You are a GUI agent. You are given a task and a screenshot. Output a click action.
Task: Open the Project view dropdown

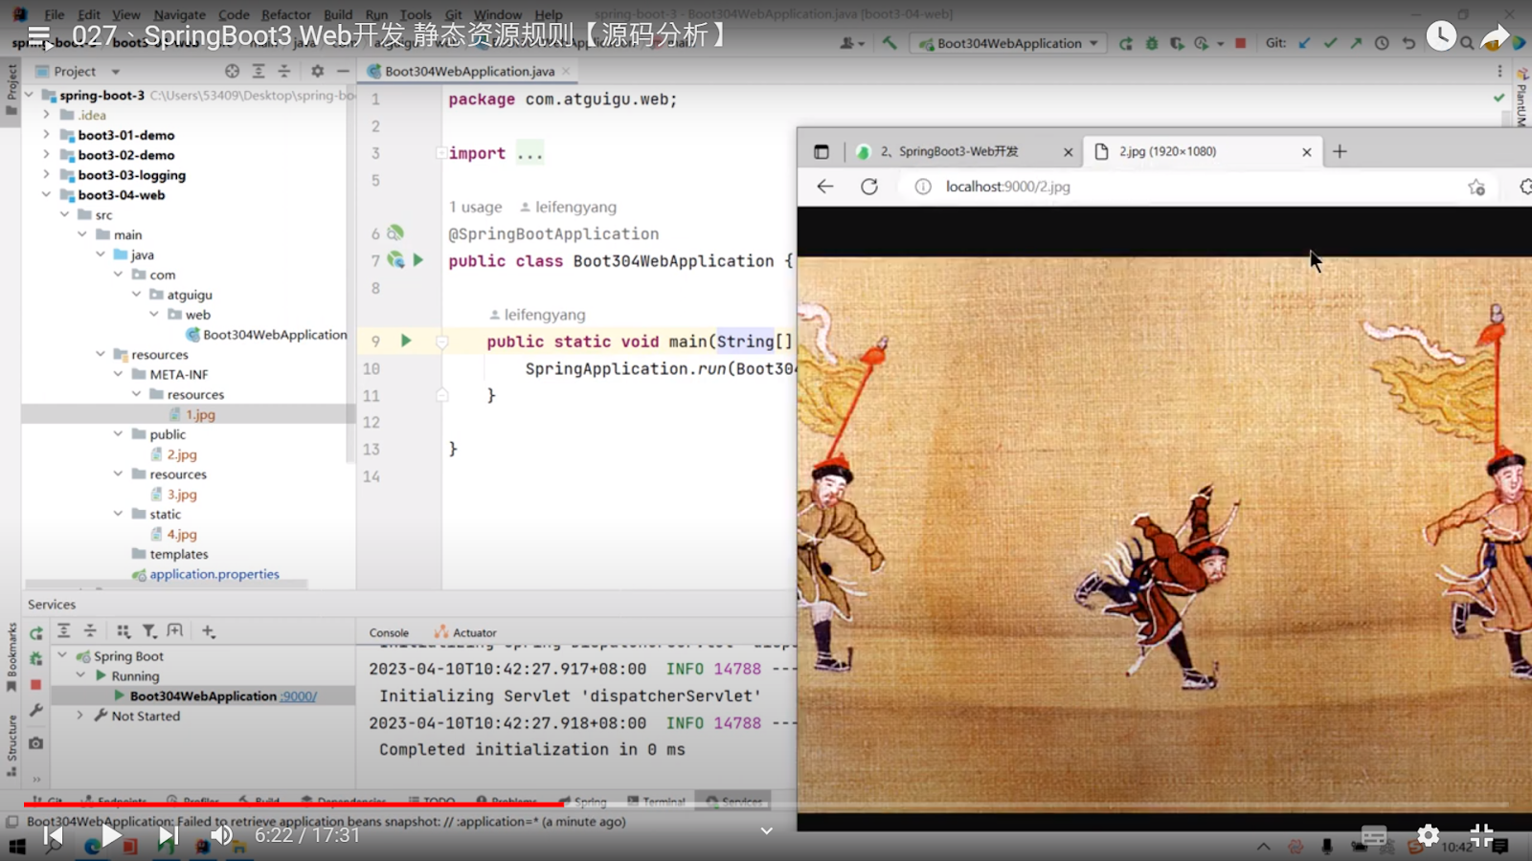click(x=115, y=72)
